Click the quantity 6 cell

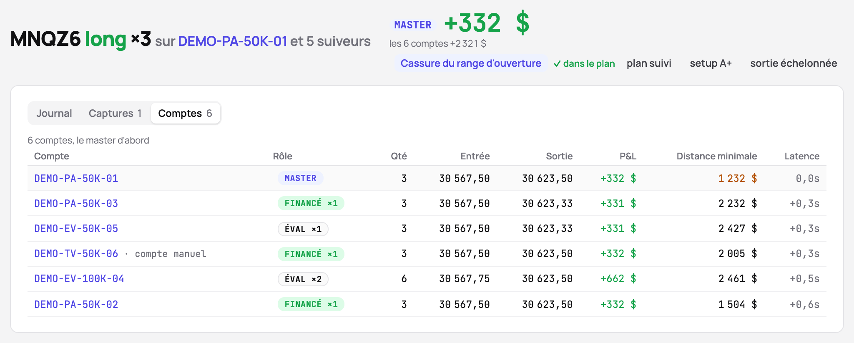click(x=404, y=279)
